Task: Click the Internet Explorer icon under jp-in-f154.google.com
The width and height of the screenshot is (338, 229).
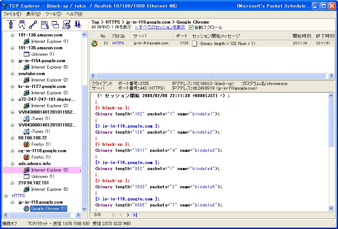Action: 26,67
